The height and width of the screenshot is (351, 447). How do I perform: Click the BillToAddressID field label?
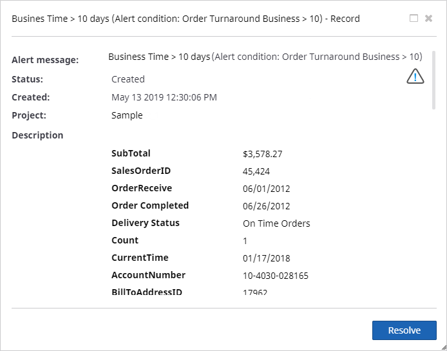point(147,292)
